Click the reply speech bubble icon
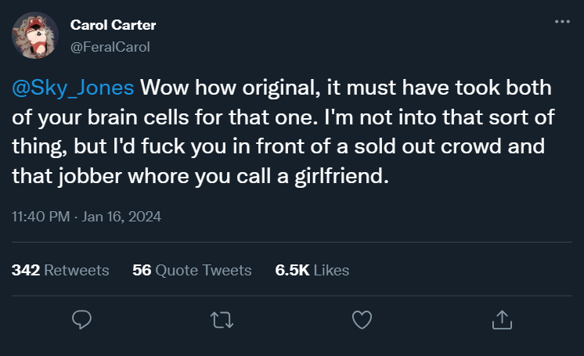Viewport: 584px width, 356px height. [x=82, y=319]
